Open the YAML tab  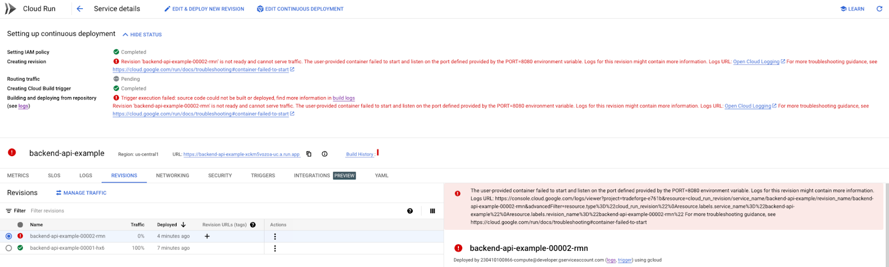(382, 176)
